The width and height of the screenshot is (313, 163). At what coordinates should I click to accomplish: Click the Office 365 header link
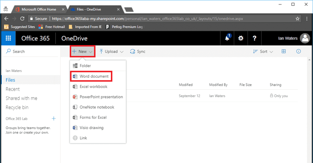click(35, 38)
